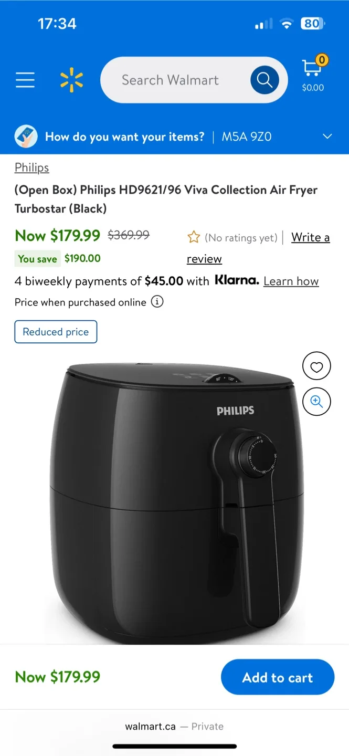Open Klarna Learn how link

click(291, 281)
